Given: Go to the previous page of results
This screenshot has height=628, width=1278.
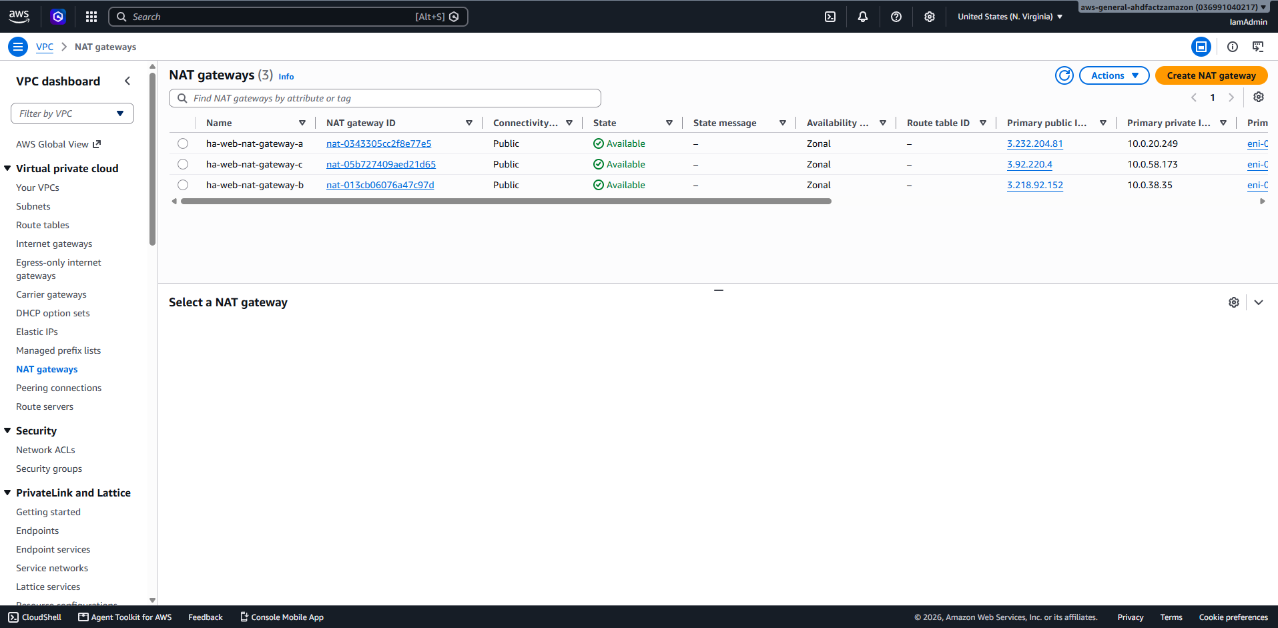Looking at the screenshot, I should coord(1194,97).
